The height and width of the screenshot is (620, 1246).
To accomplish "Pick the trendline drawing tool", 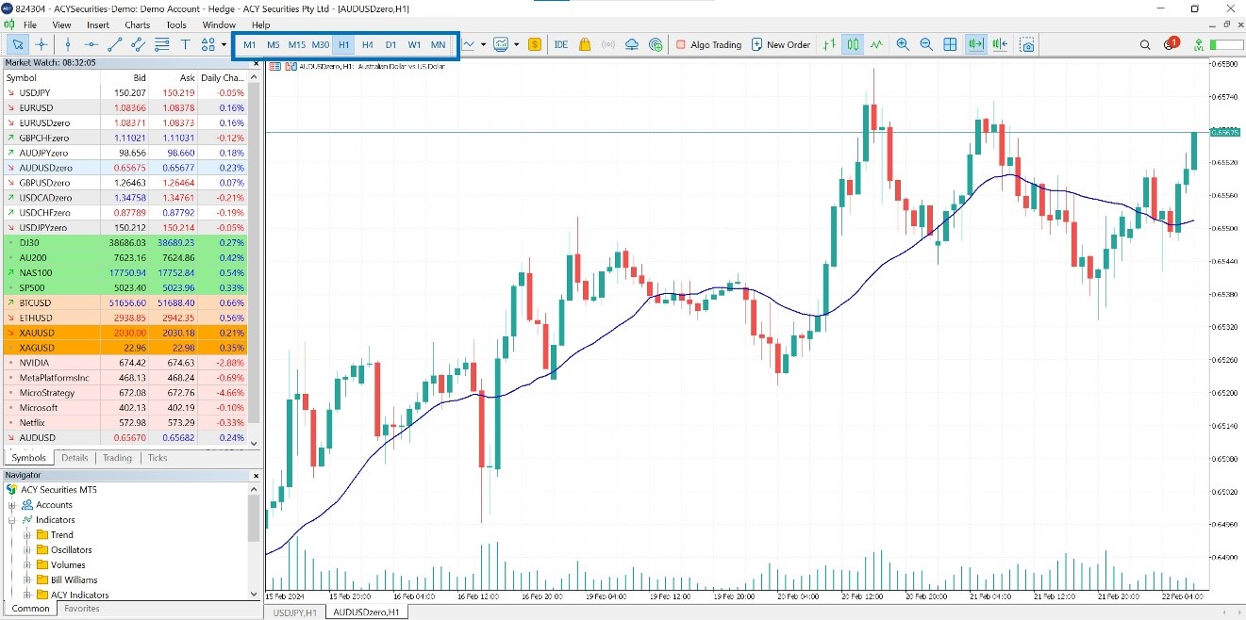I will click(x=115, y=44).
